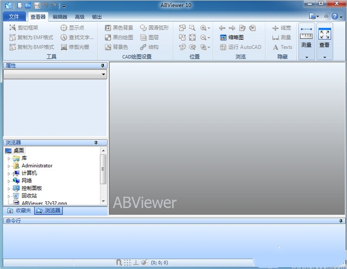This screenshot has height=269, width=347.
Task: Click the new document icon in quick access toolbar
Action: pyautogui.click(x=20, y=5)
